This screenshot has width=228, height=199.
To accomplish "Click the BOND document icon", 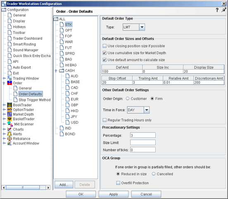I will coord(62,134).
